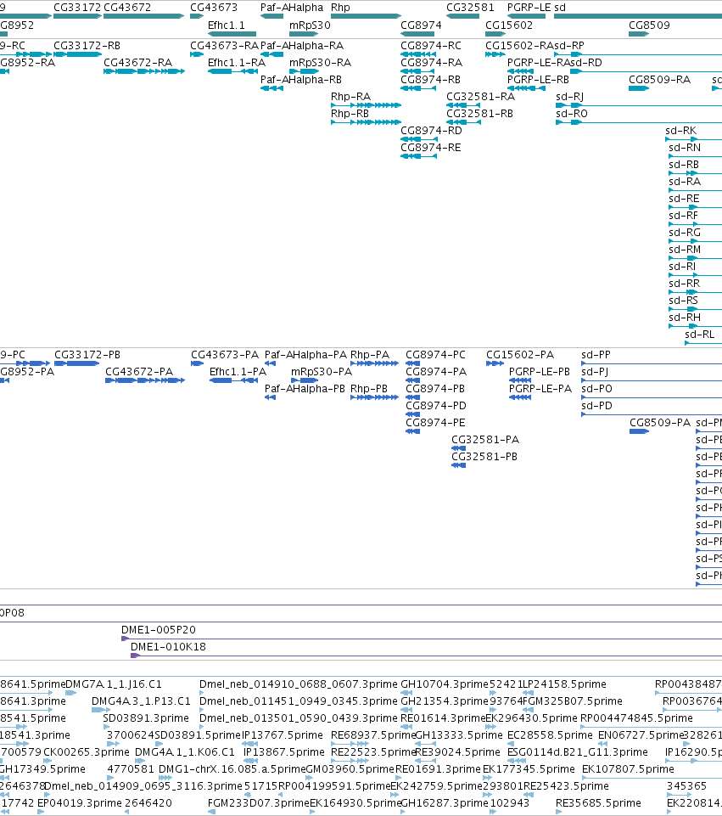Select transcript sd-RJ
The width and height of the screenshot is (722, 816).
(569, 97)
